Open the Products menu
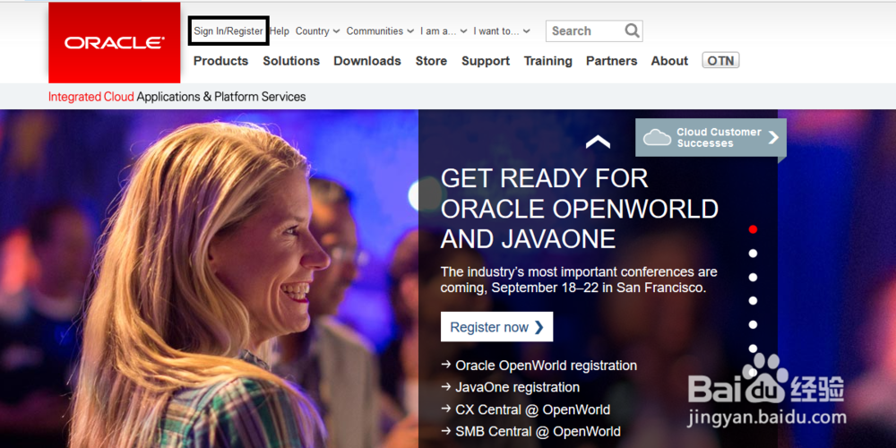Viewport: 896px width, 448px height. [x=220, y=61]
